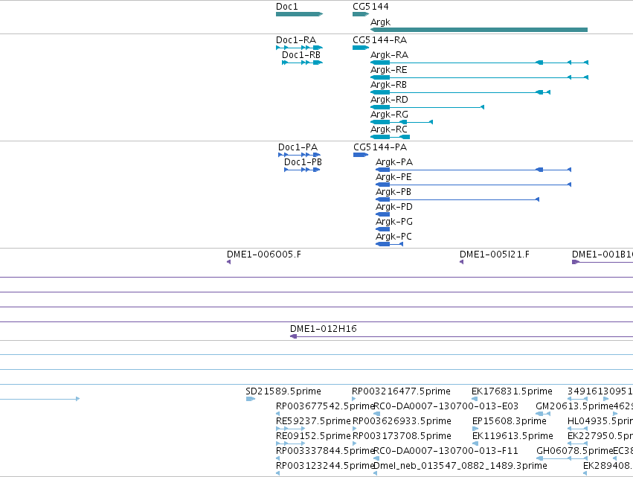Select the CG5144-RA transcript glyph

(361, 48)
